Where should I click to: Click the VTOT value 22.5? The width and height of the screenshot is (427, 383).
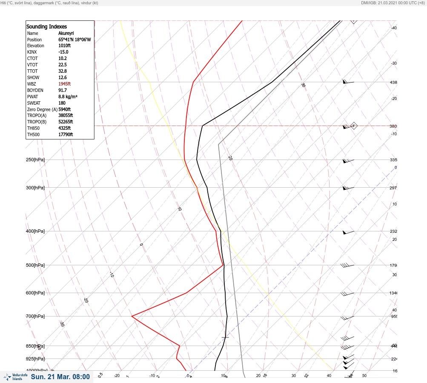(x=62, y=65)
